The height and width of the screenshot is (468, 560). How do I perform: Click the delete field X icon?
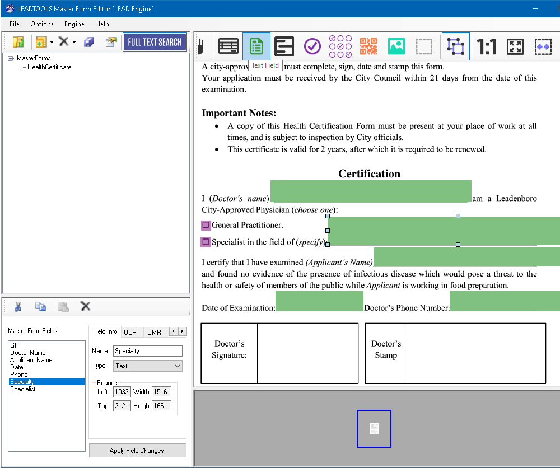pyautogui.click(x=85, y=306)
